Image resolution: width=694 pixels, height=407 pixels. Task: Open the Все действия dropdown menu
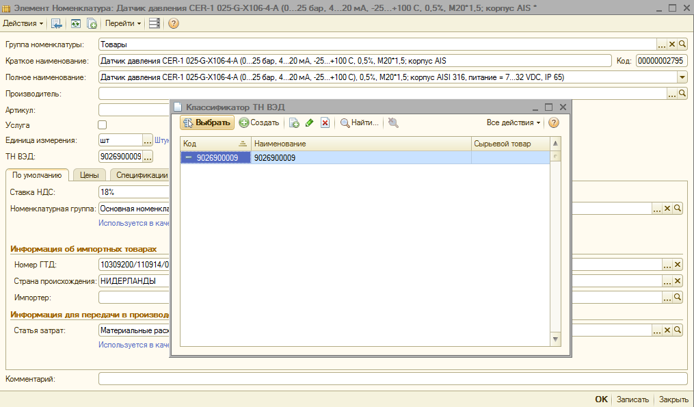tap(513, 122)
